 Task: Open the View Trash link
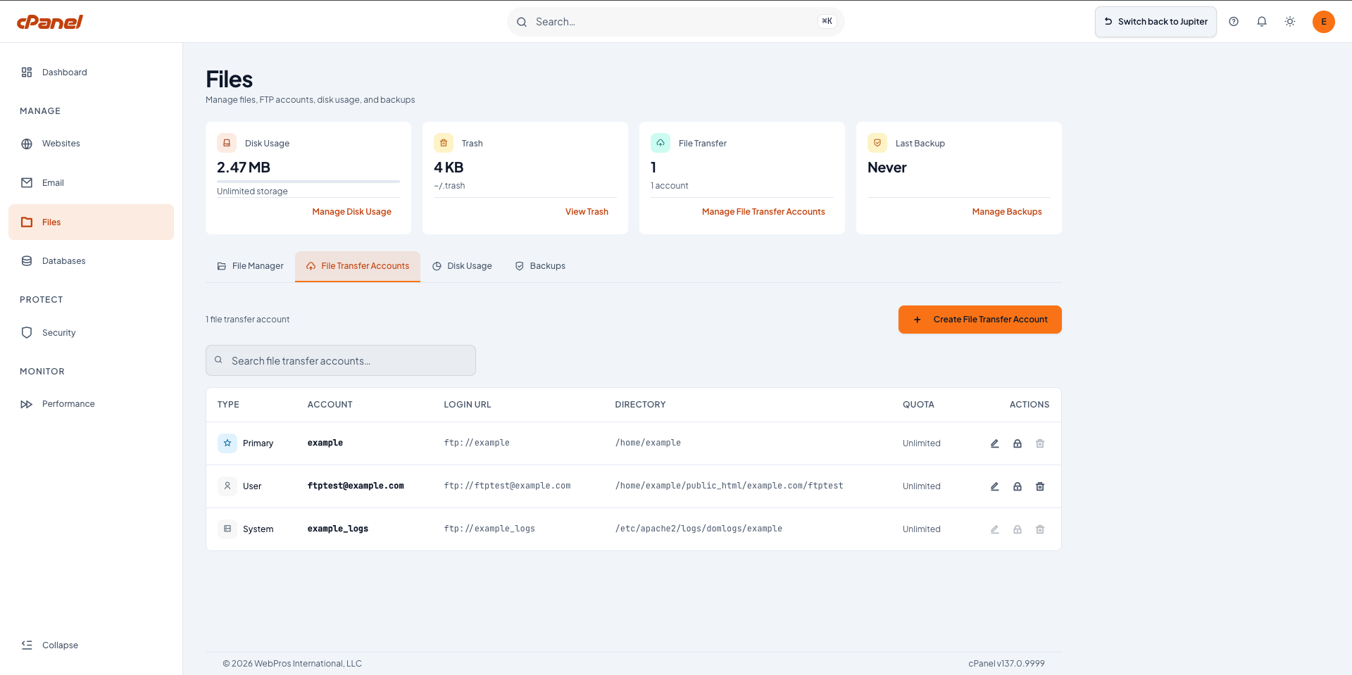587,212
